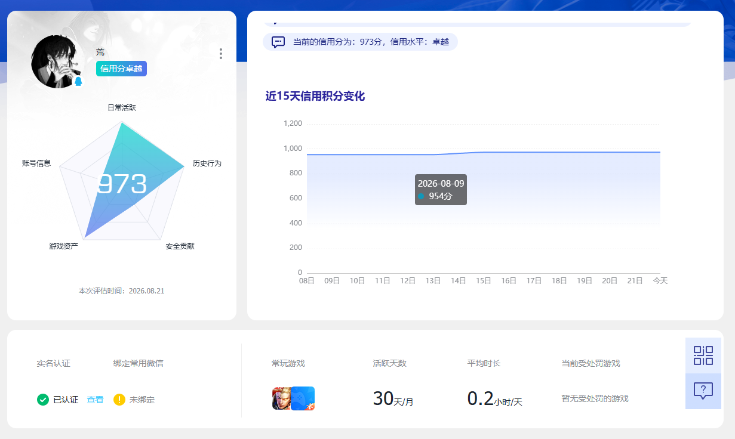Click the 18日 label on chart axis
The width and height of the screenshot is (735, 439).
(559, 280)
